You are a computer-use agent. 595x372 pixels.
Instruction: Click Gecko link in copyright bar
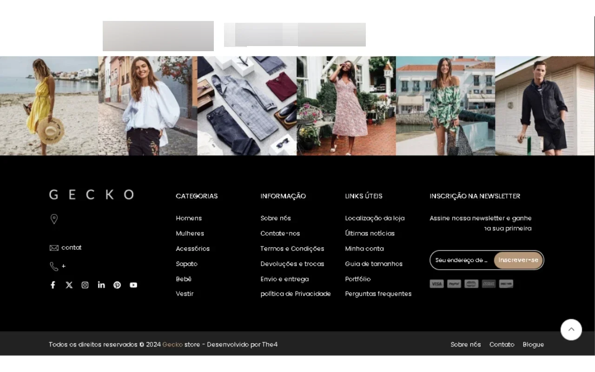tap(172, 345)
